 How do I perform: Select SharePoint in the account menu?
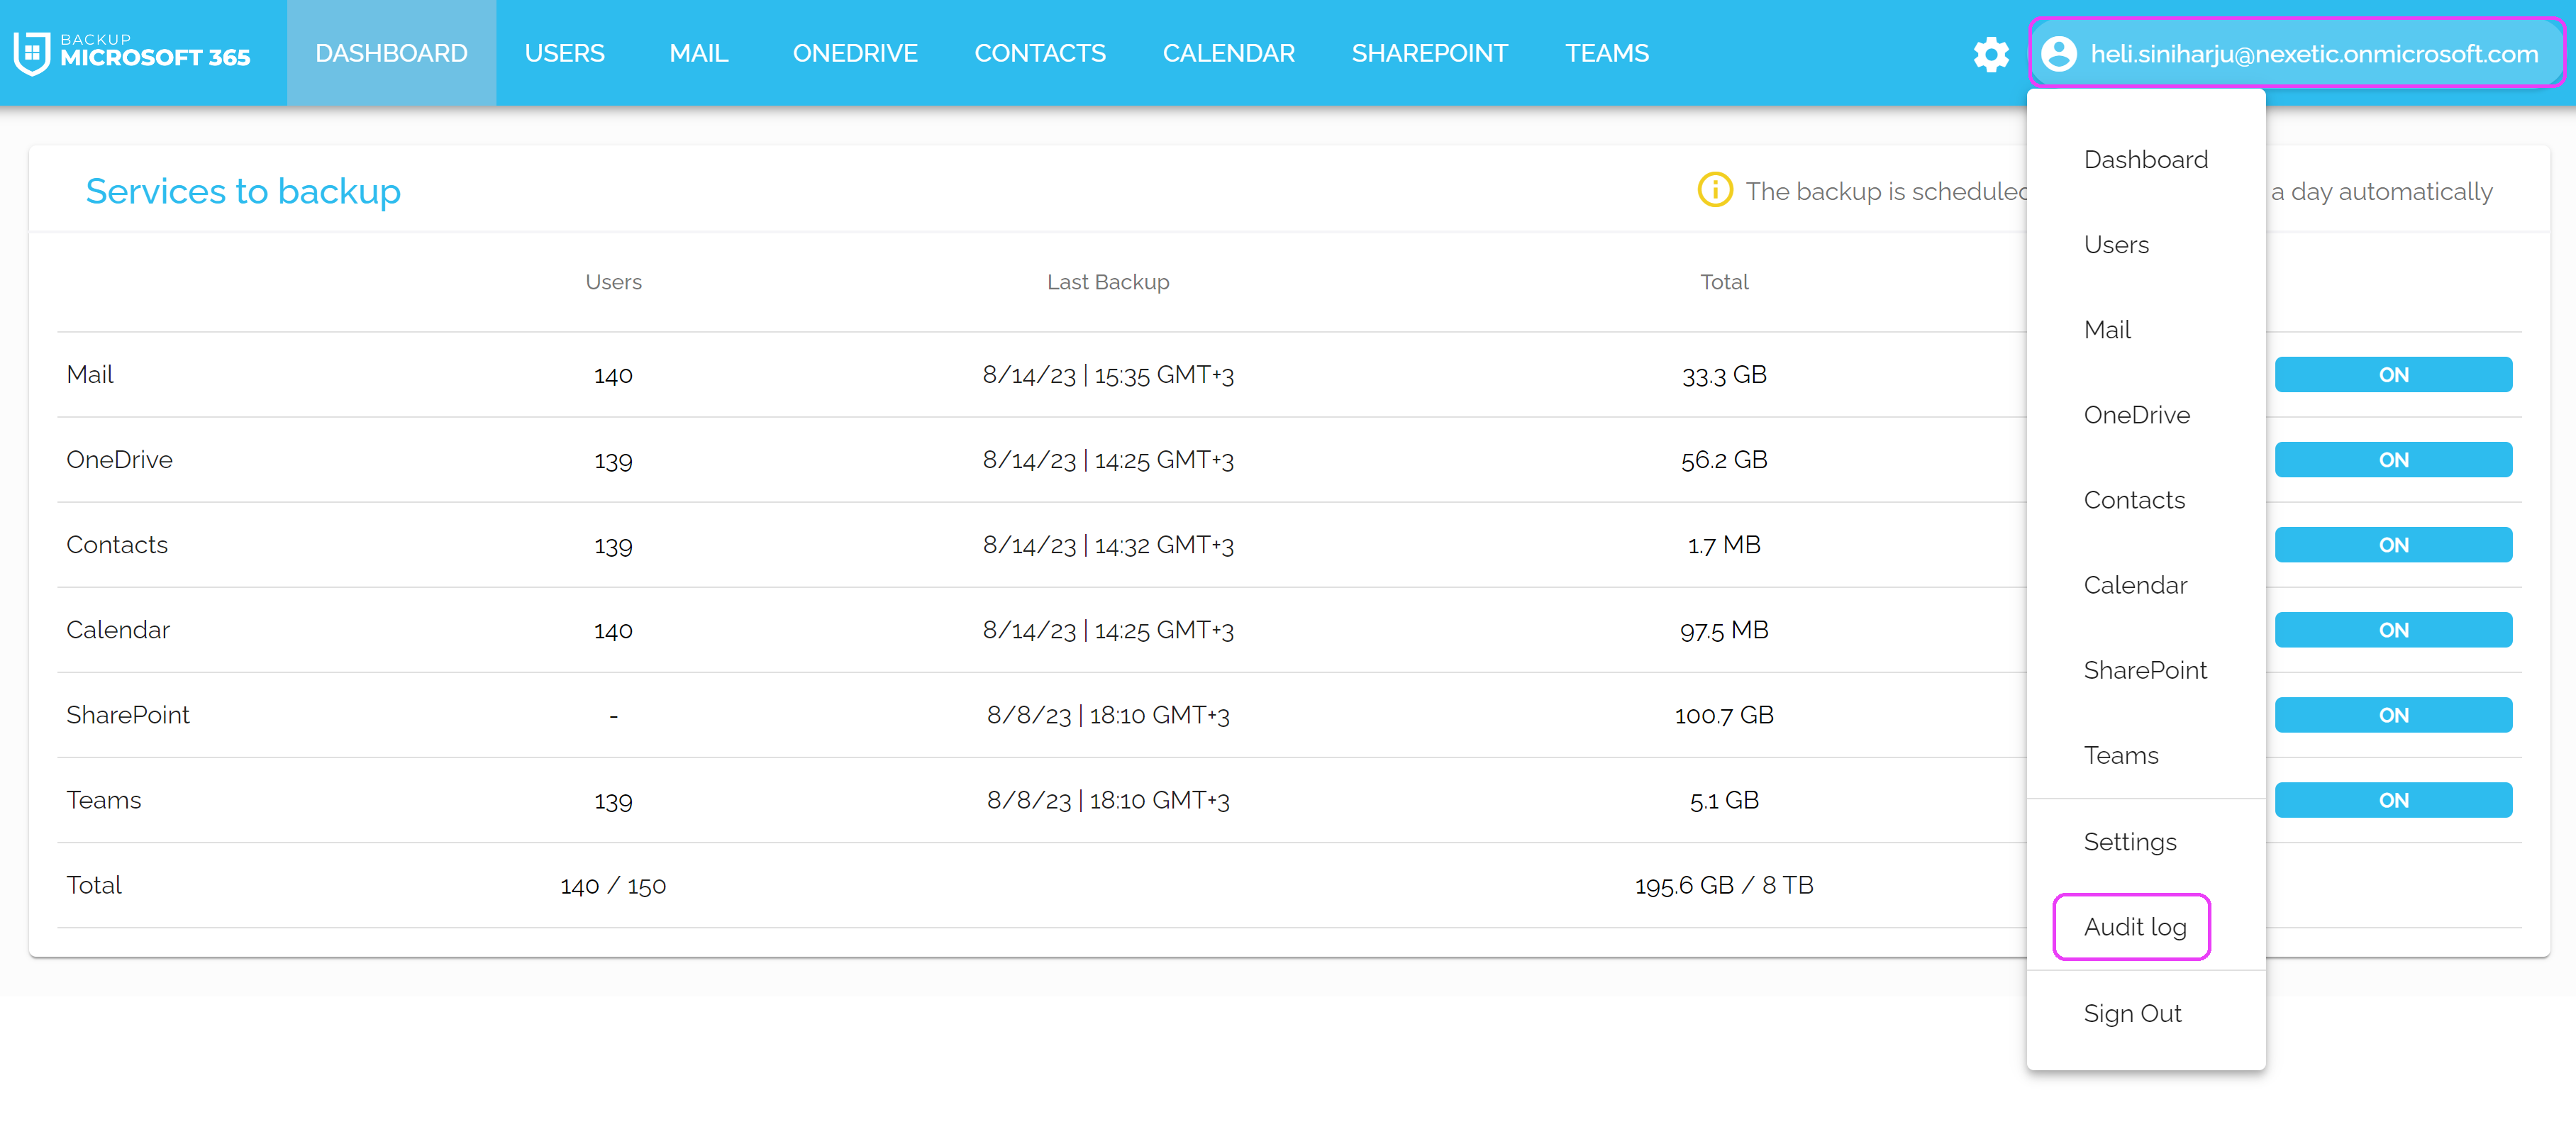tap(2145, 670)
